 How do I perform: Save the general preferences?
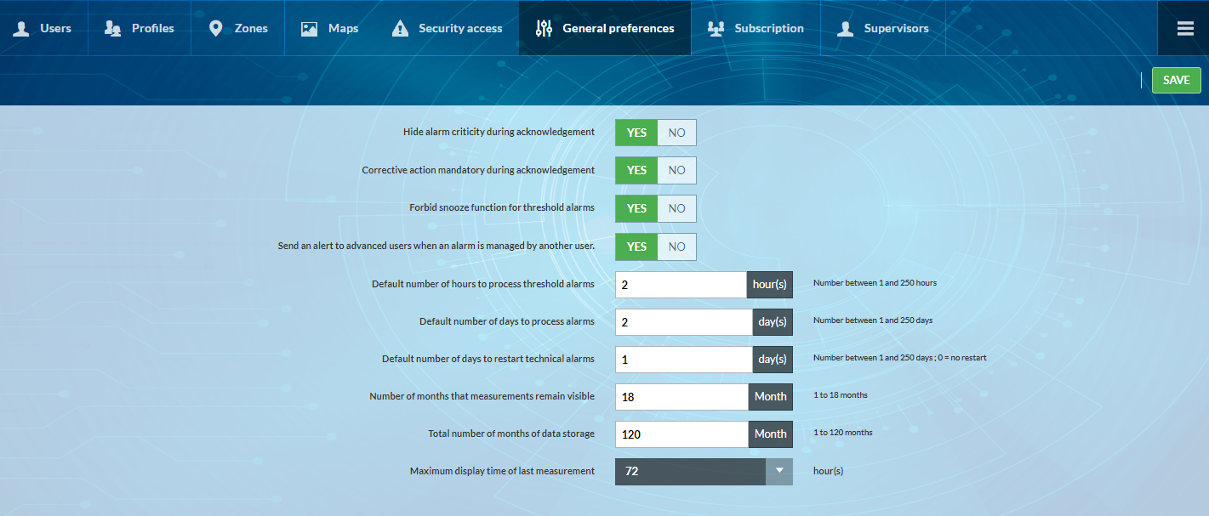(1177, 80)
